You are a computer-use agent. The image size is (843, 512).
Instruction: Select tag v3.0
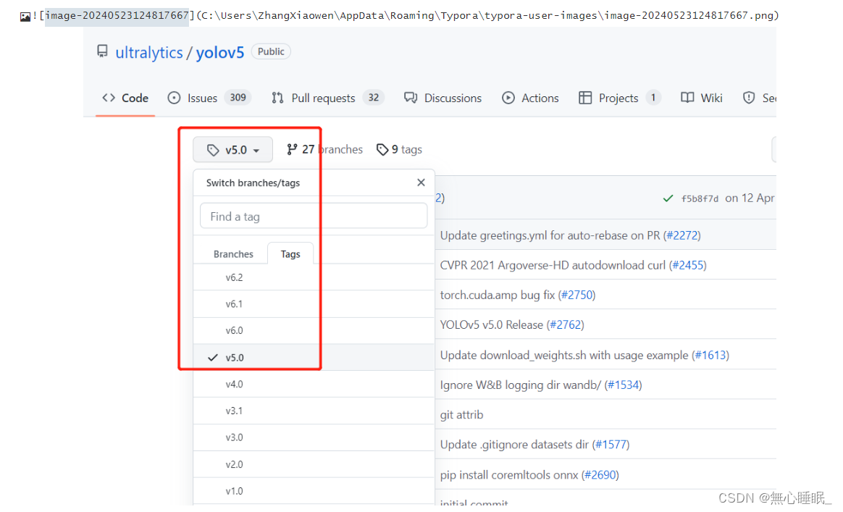(x=314, y=437)
